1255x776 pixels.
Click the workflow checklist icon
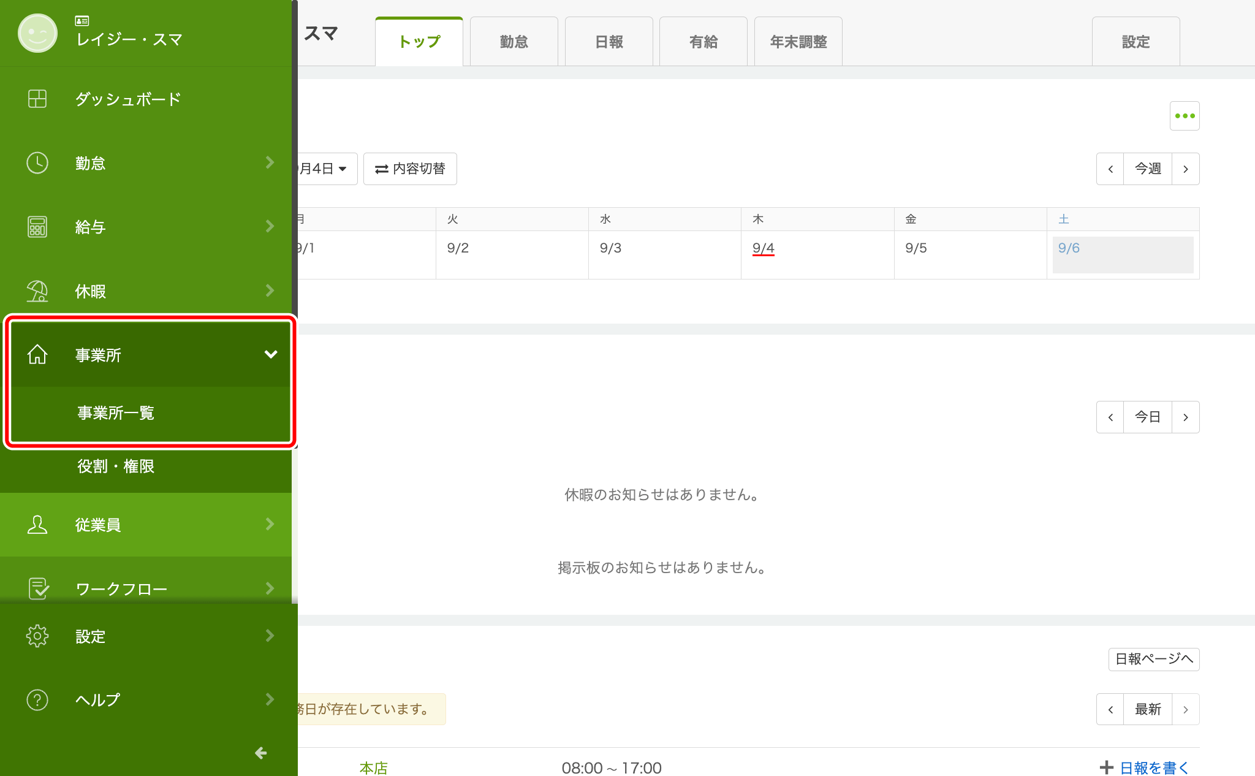point(37,588)
